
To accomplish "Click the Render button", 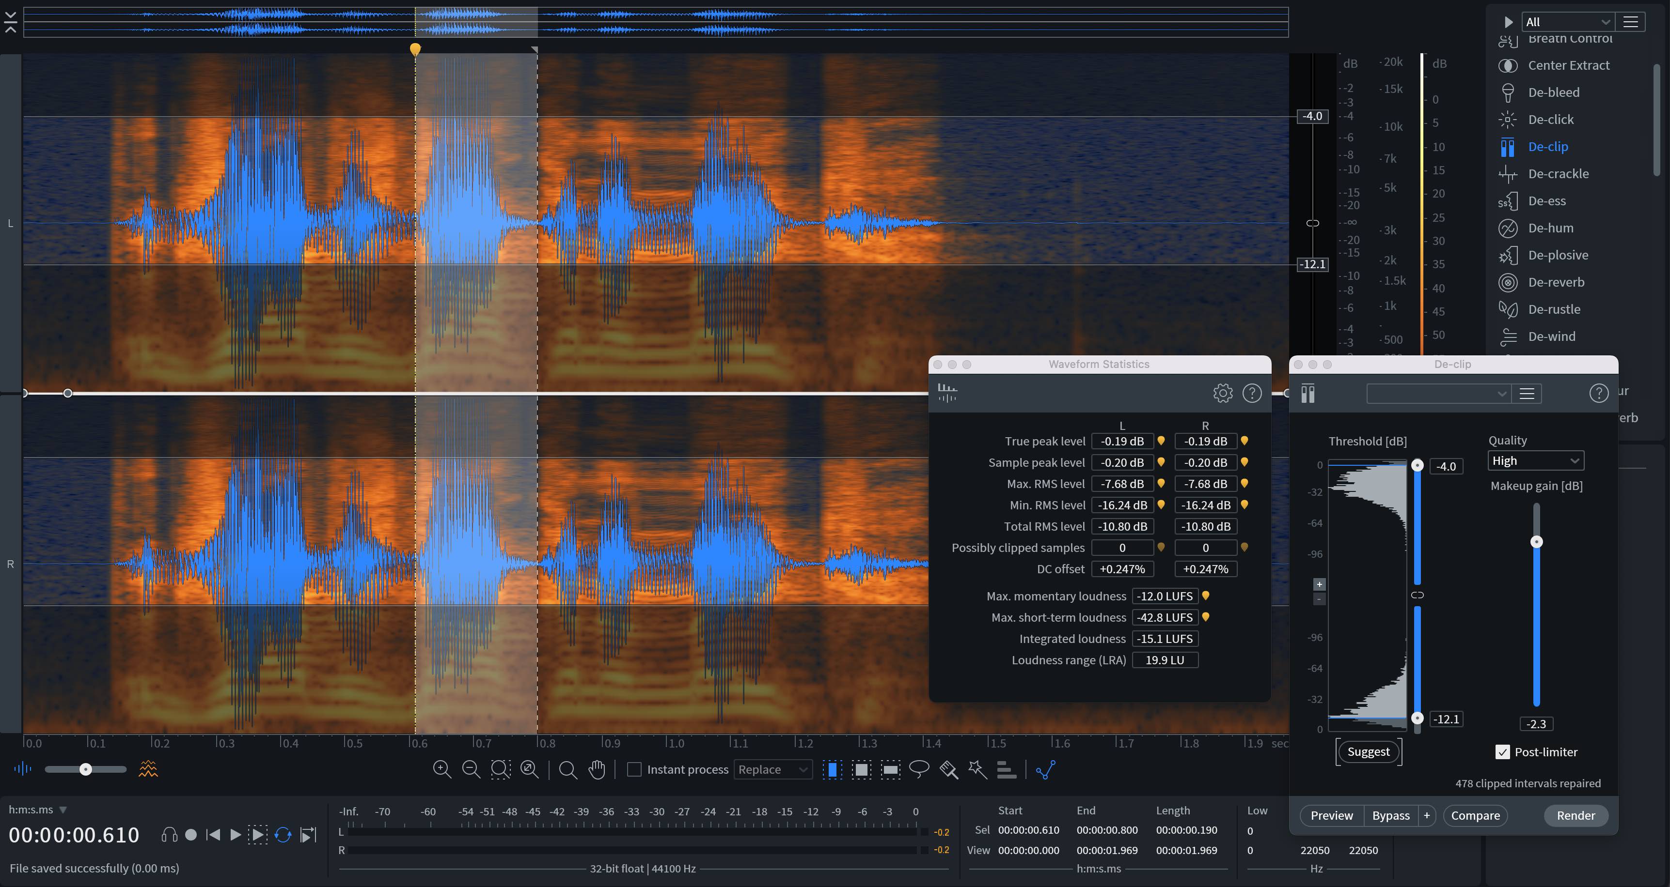I will click(1575, 815).
